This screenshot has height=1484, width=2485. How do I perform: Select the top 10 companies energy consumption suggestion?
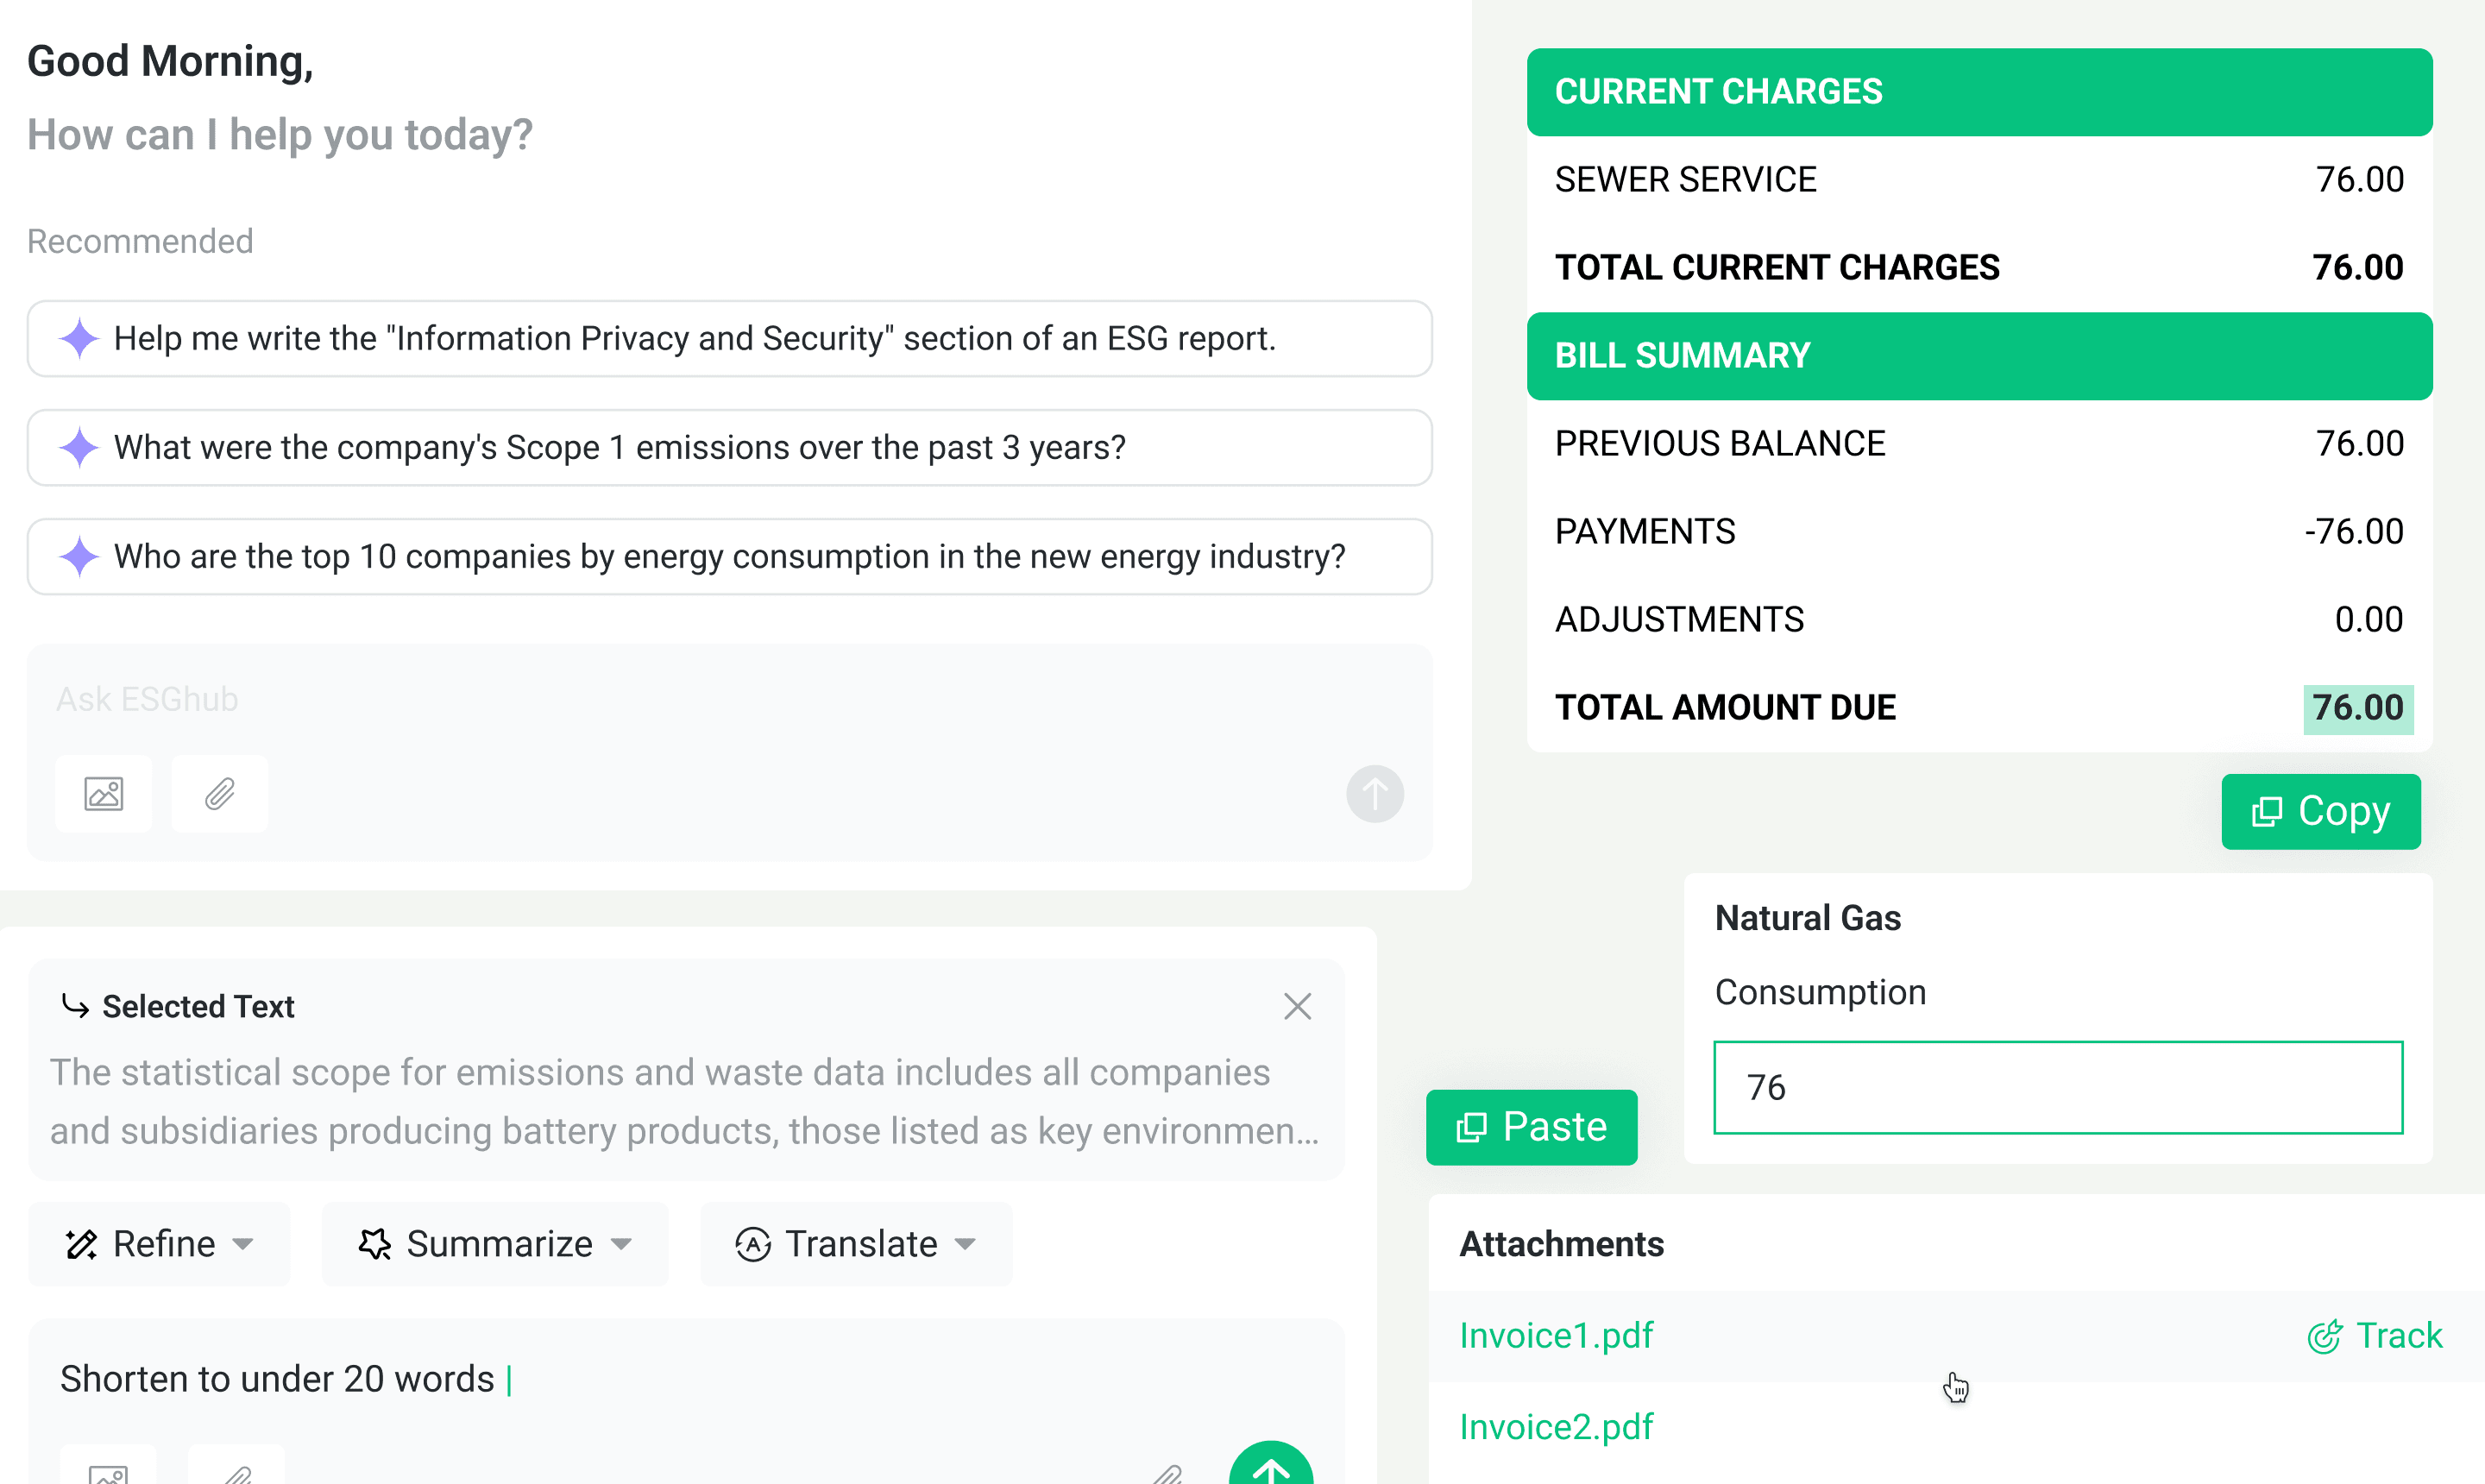pyautogui.click(x=729, y=557)
